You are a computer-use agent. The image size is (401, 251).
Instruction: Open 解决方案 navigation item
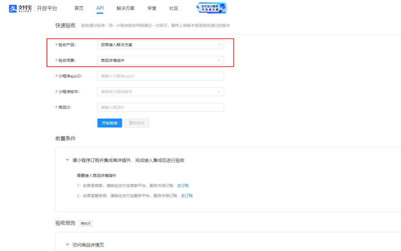[x=125, y=8]
